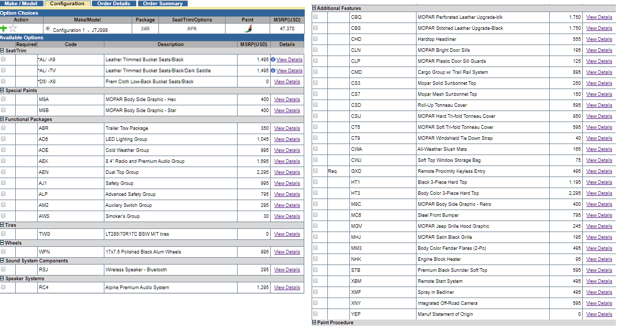Collapse the Additional Features section
Viewport: 619px width, 330px height.
pos(314,8)
